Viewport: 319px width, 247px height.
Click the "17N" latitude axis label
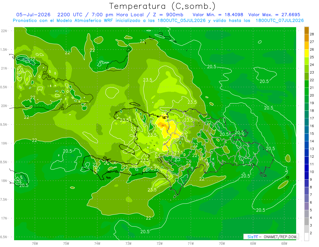[4, 218]
